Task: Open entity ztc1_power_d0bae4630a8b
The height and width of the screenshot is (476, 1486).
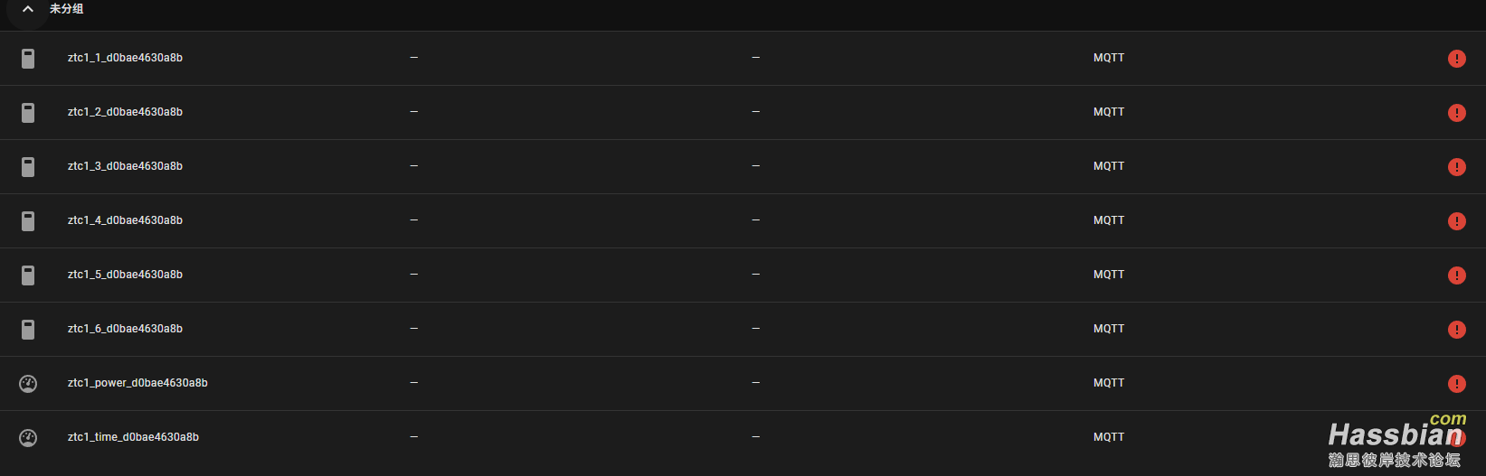Action: tap(137, 383)
